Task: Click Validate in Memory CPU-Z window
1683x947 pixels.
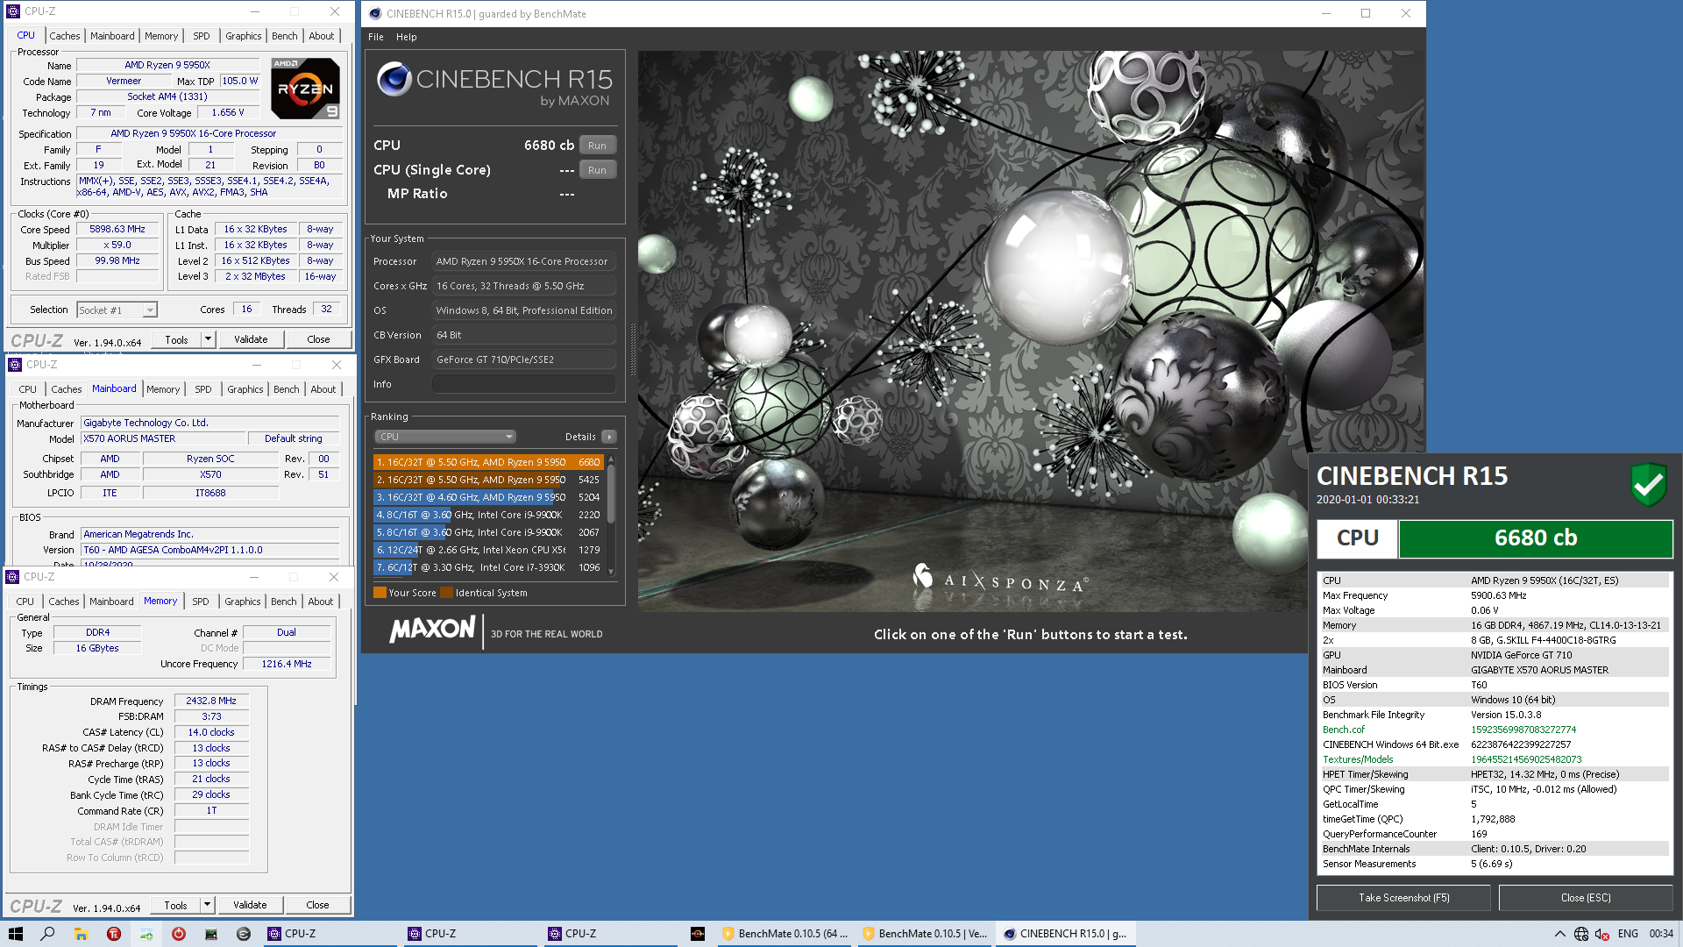Action: tap(250, 905)
